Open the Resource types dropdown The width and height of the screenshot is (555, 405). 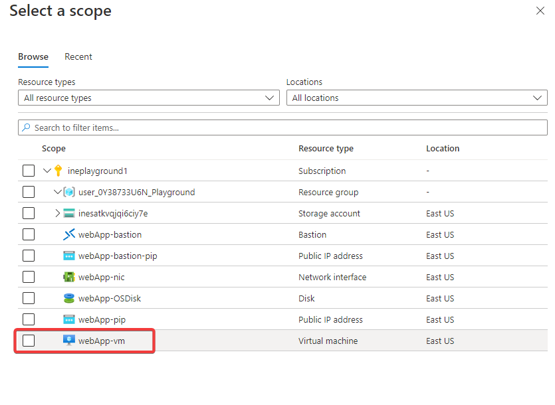148,98
